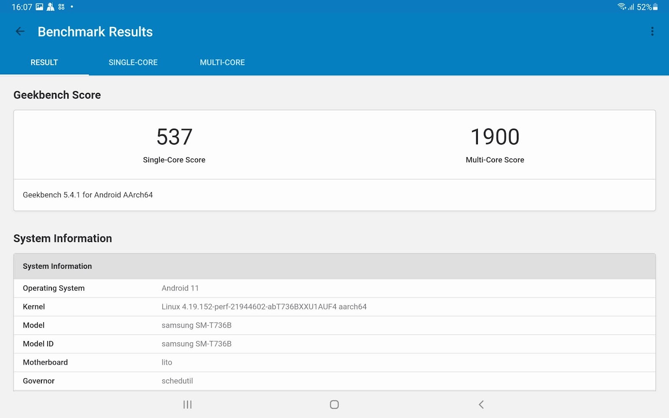Select the schedutil governor value
The image size is (669, 418).
(177, 381)
